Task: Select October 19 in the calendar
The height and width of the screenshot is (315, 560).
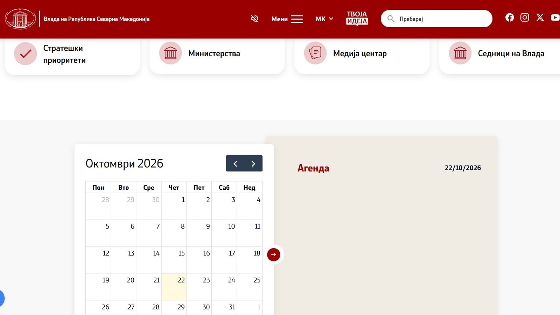Action: (98, 287)
